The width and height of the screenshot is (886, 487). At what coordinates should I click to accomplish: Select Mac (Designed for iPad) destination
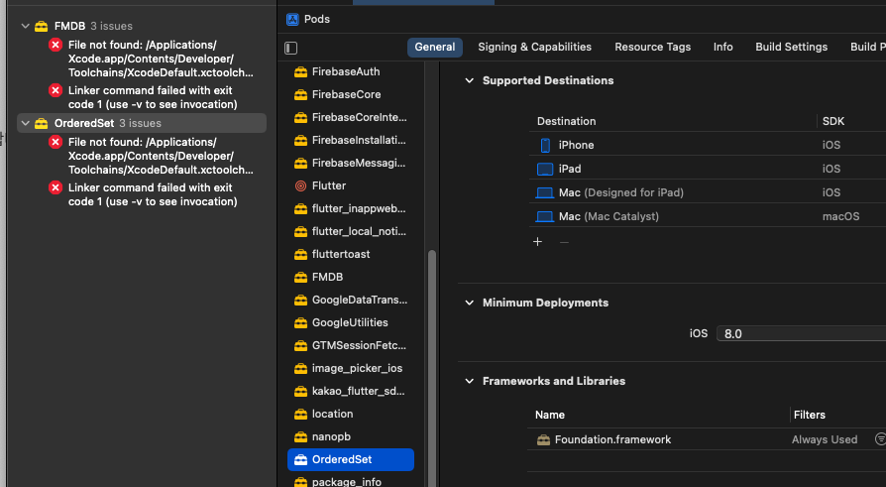pyautogui.click(x=708, y=192)
